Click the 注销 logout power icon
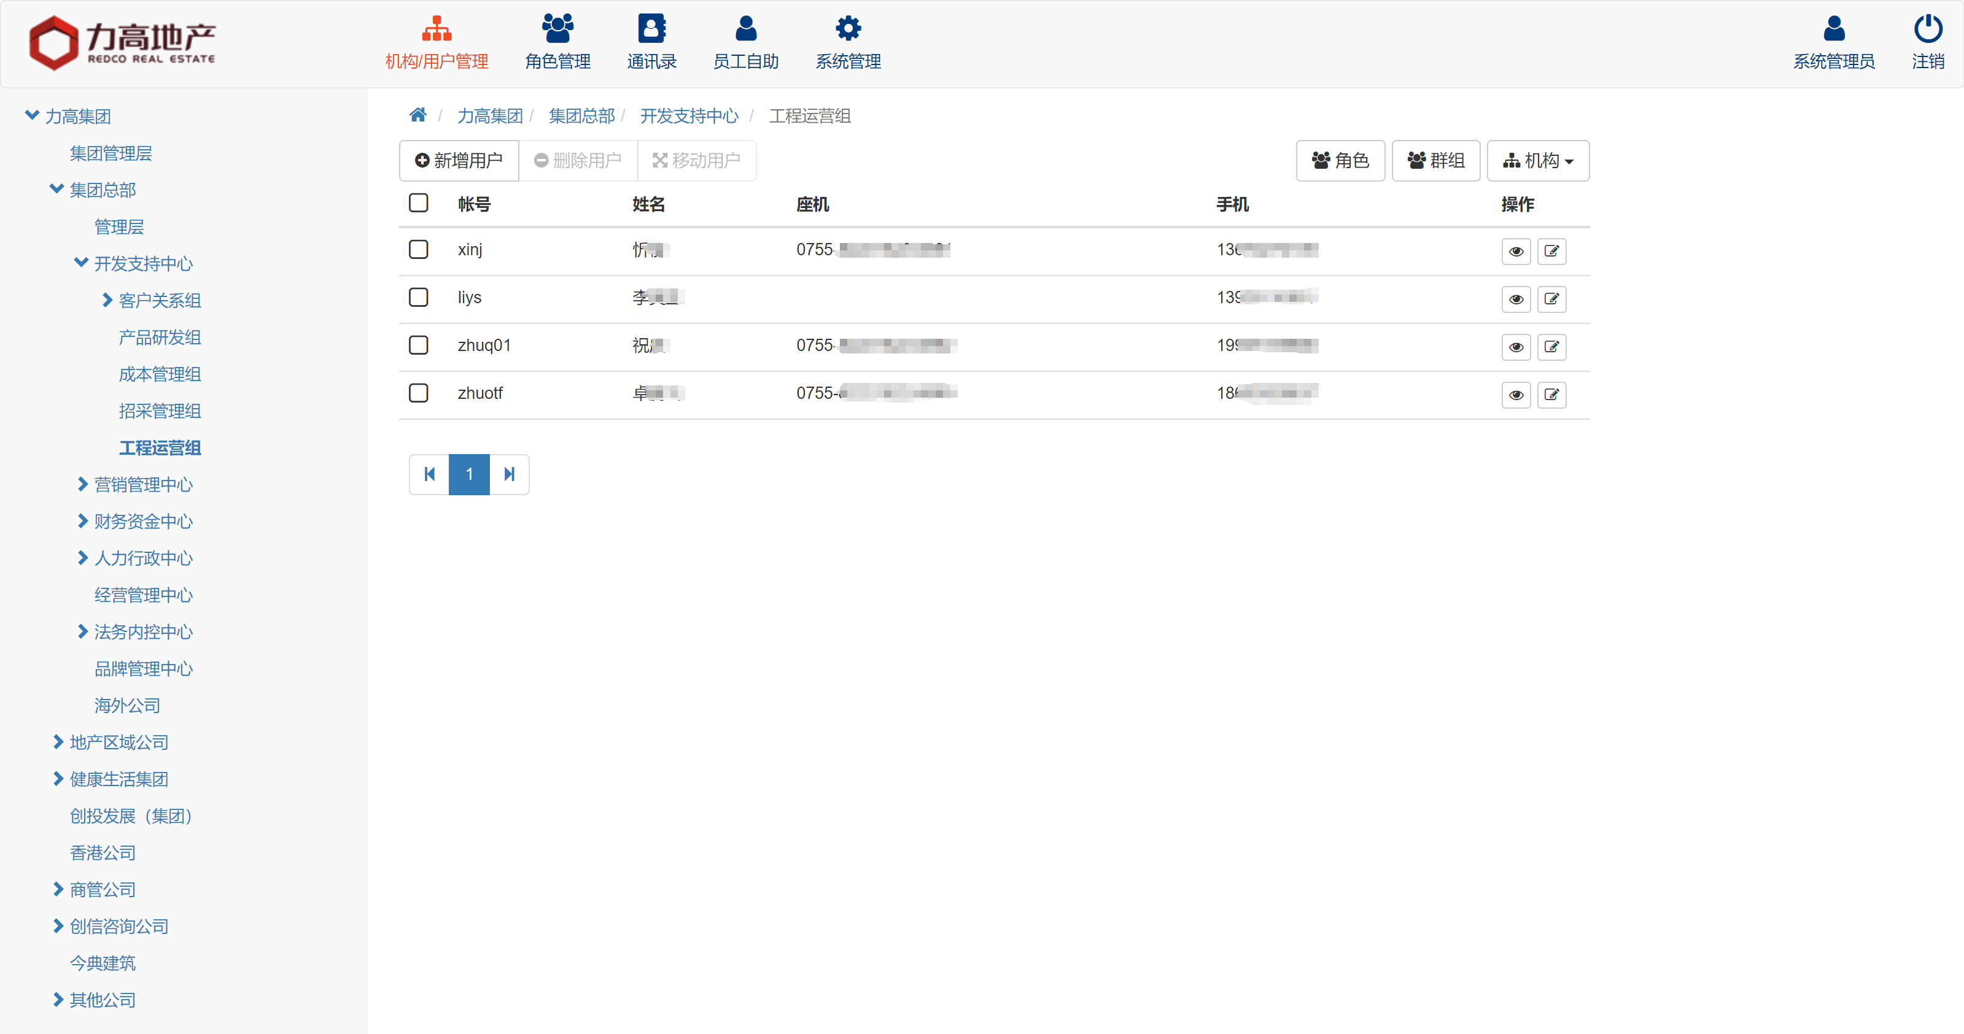 [1927, 44]
